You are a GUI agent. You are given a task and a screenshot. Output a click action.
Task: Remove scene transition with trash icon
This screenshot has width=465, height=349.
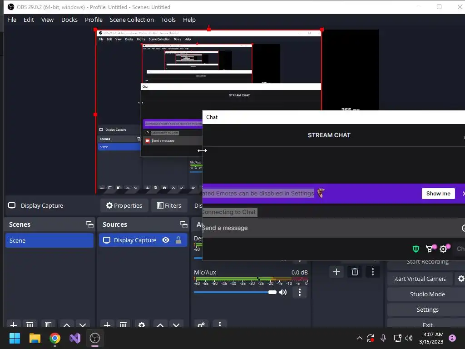click(x=355, y=272)
